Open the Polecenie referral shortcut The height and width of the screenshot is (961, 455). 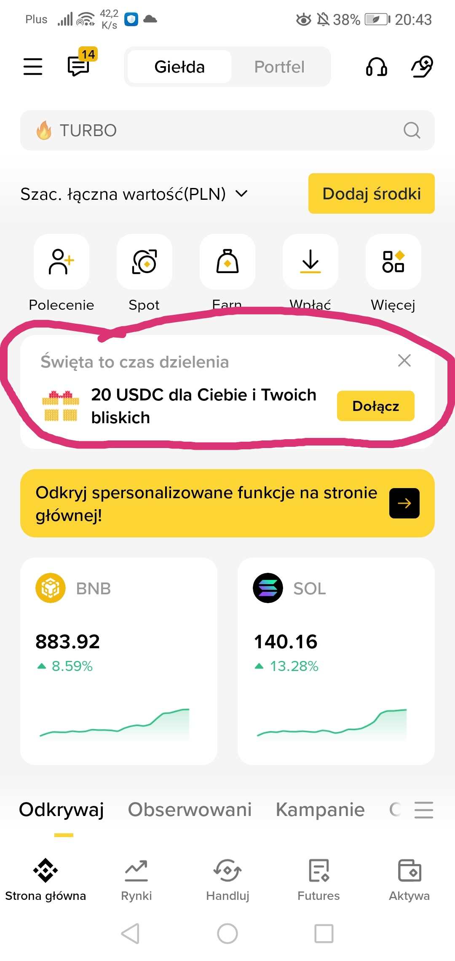[x=62, y=262]
